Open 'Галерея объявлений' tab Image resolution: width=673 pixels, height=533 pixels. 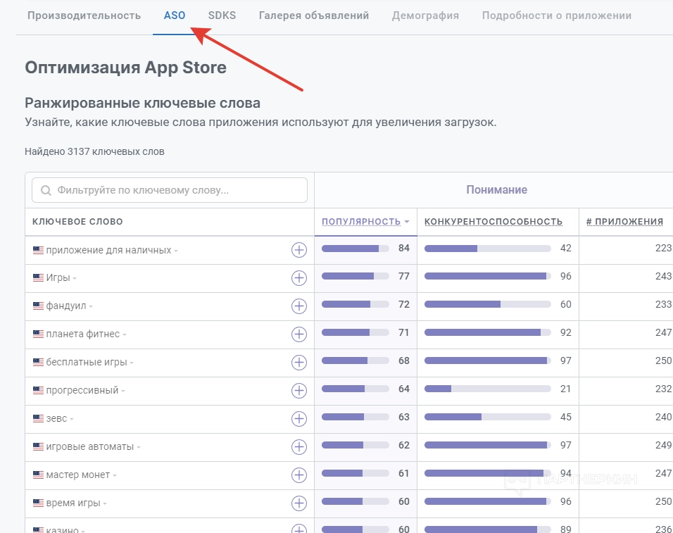click(314, 15)
